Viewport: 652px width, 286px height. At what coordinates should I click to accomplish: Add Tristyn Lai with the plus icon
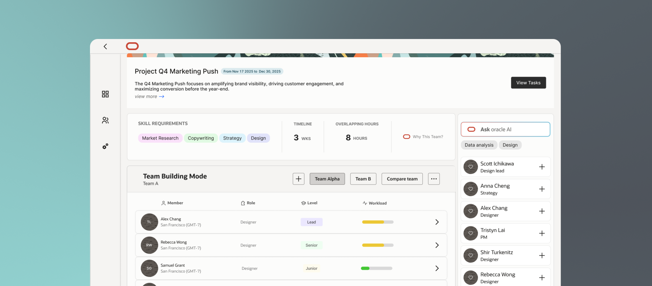542,233
